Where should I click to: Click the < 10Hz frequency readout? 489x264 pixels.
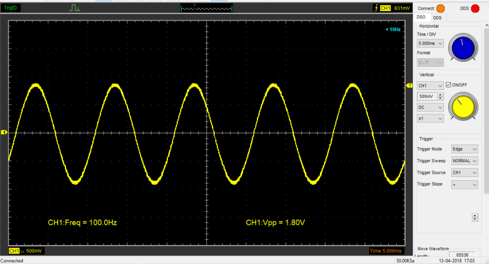tap(393, 29)
